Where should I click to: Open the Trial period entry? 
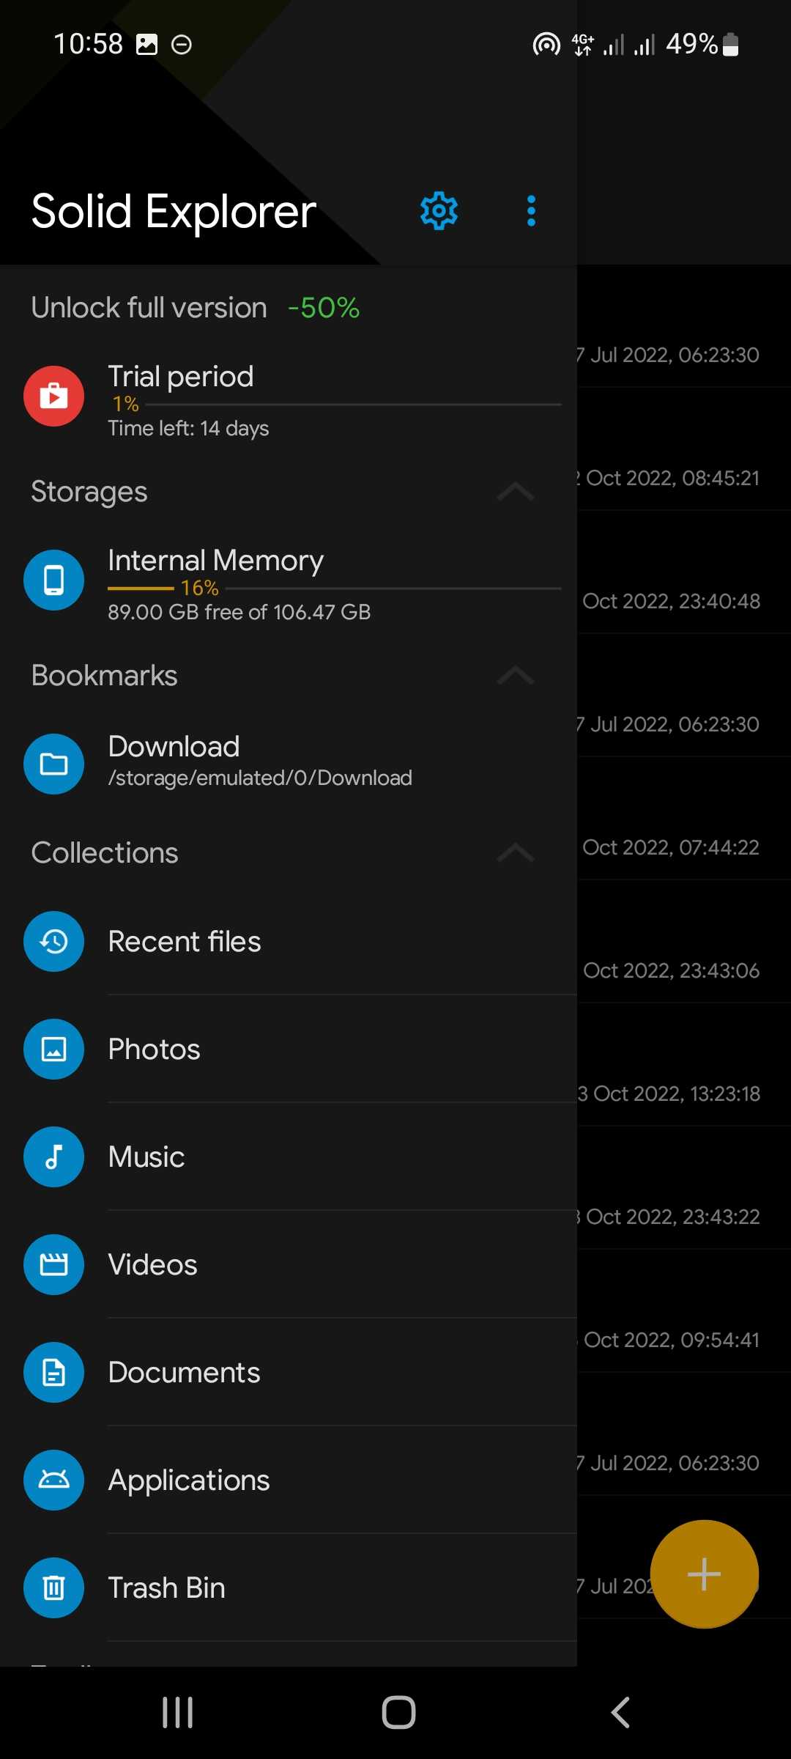tap(289, 397)
